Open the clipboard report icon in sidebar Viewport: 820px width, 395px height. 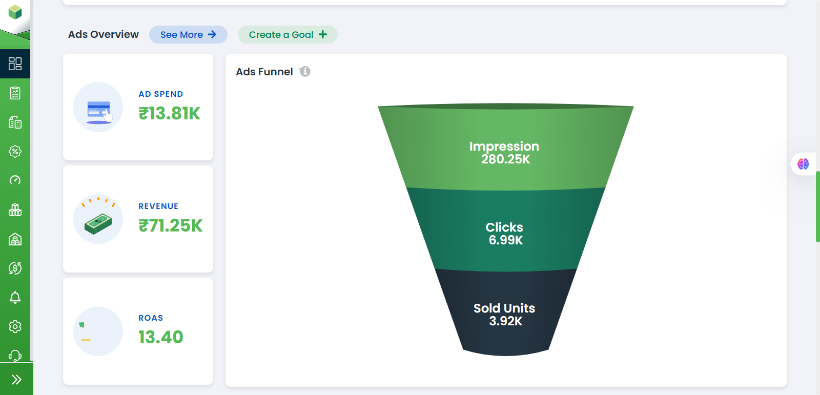tap(15, 93)
